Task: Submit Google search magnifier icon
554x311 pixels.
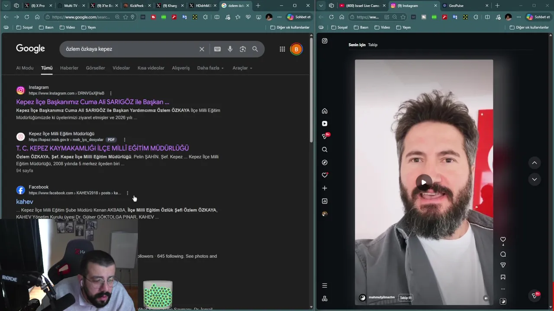Action: coord(255,49)
